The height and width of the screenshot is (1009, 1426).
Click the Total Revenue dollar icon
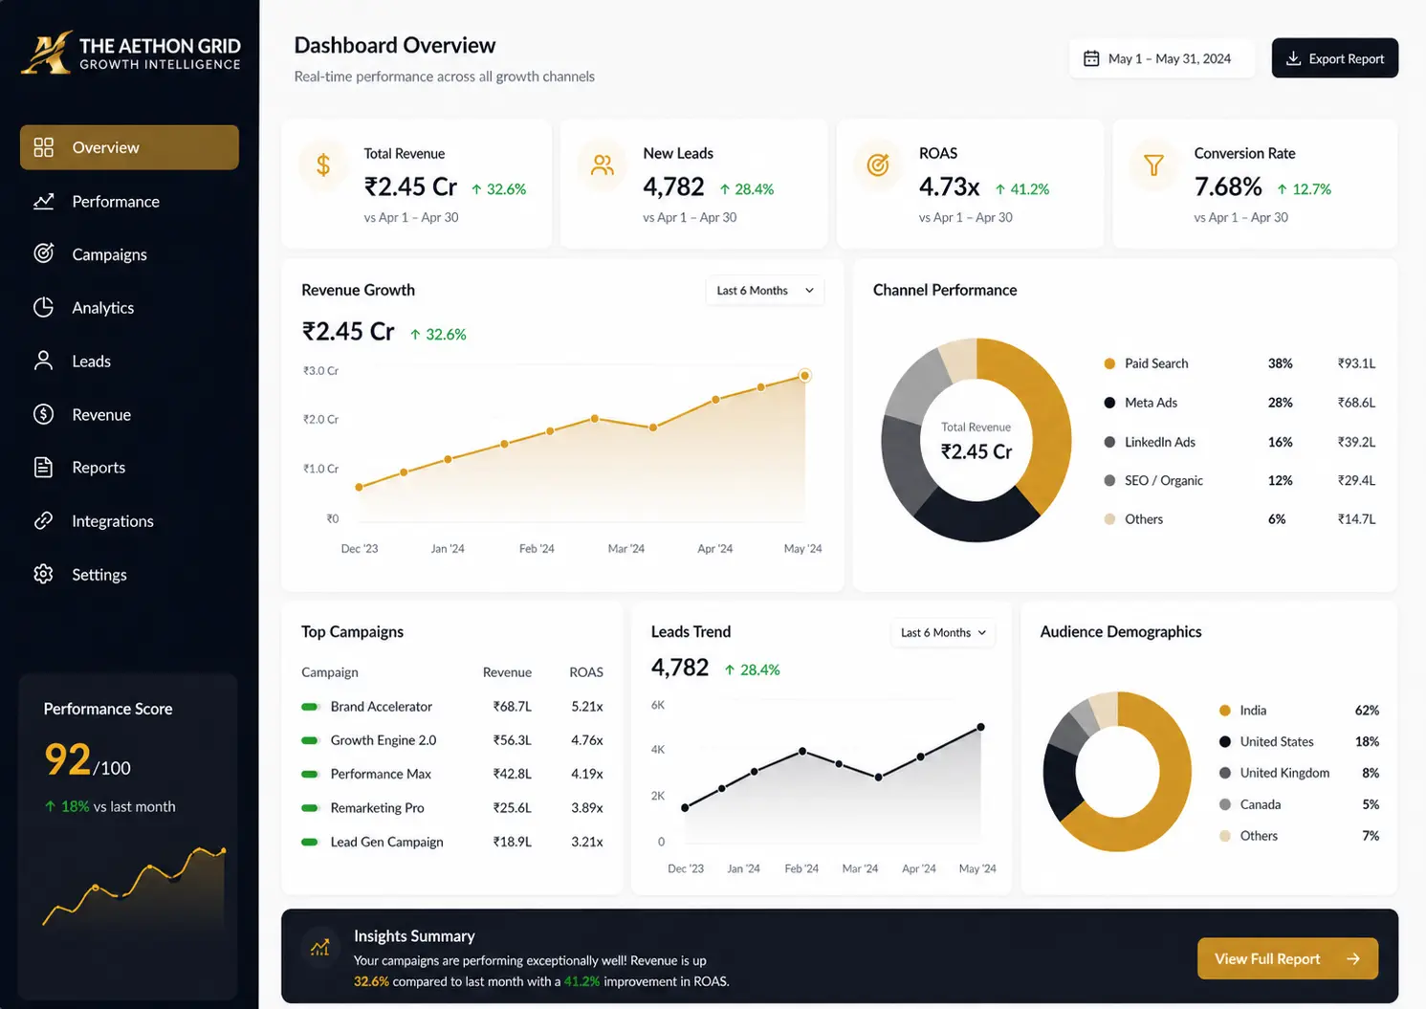pos(323,165)
